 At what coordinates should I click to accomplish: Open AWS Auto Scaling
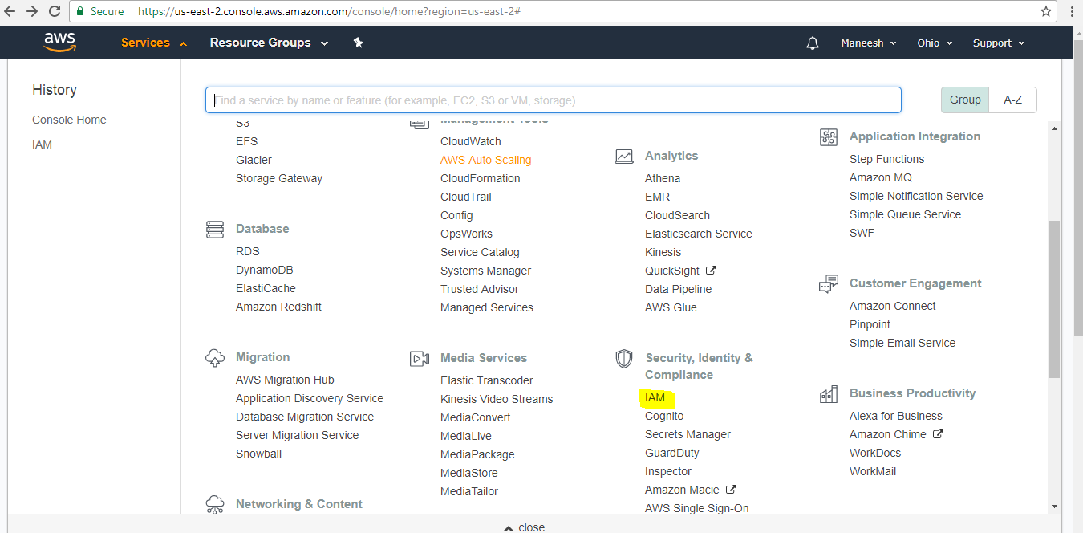pyautogui.click(x=485, y=160)
